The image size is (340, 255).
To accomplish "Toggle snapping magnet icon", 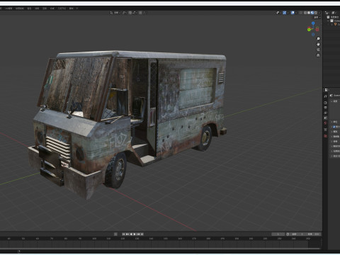I will (x=130, y=13).
